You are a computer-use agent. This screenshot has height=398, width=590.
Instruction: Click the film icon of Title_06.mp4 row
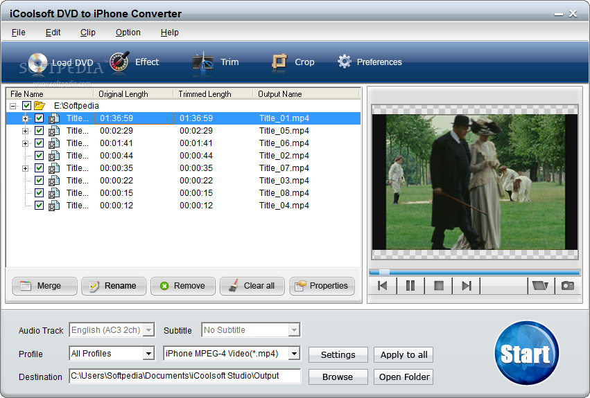click(54, 143)
